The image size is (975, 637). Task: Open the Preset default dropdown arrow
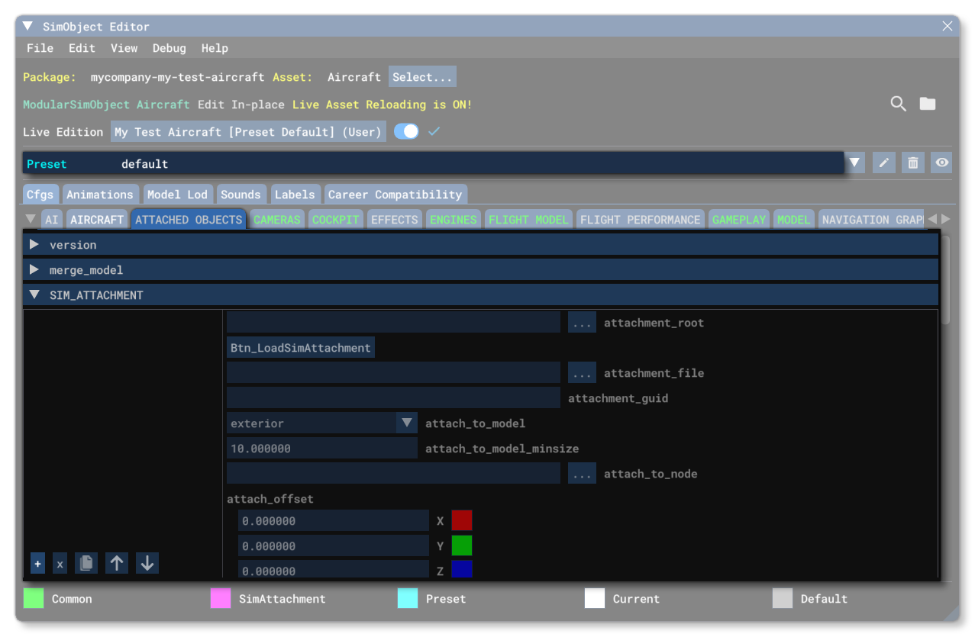click(x=854, y=163)
